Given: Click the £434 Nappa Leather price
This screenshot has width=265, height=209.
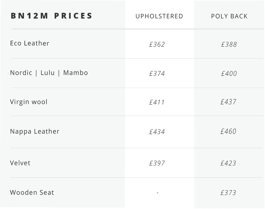Looking at the screenshot, I should tap(157, 132).
